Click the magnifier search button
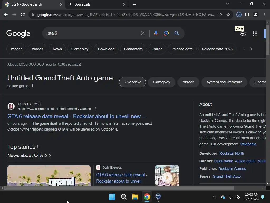270x203 pixels. pos(177,33)
